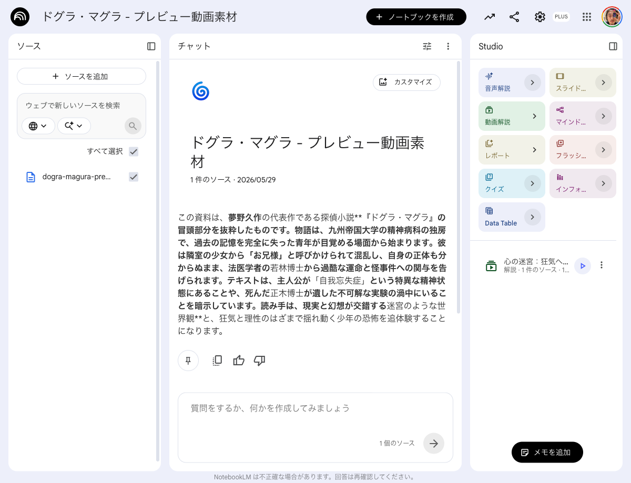The image size is (631, 483).
Task: Create フラッシュカード flashcards
Action: click(x=583, y=150)
